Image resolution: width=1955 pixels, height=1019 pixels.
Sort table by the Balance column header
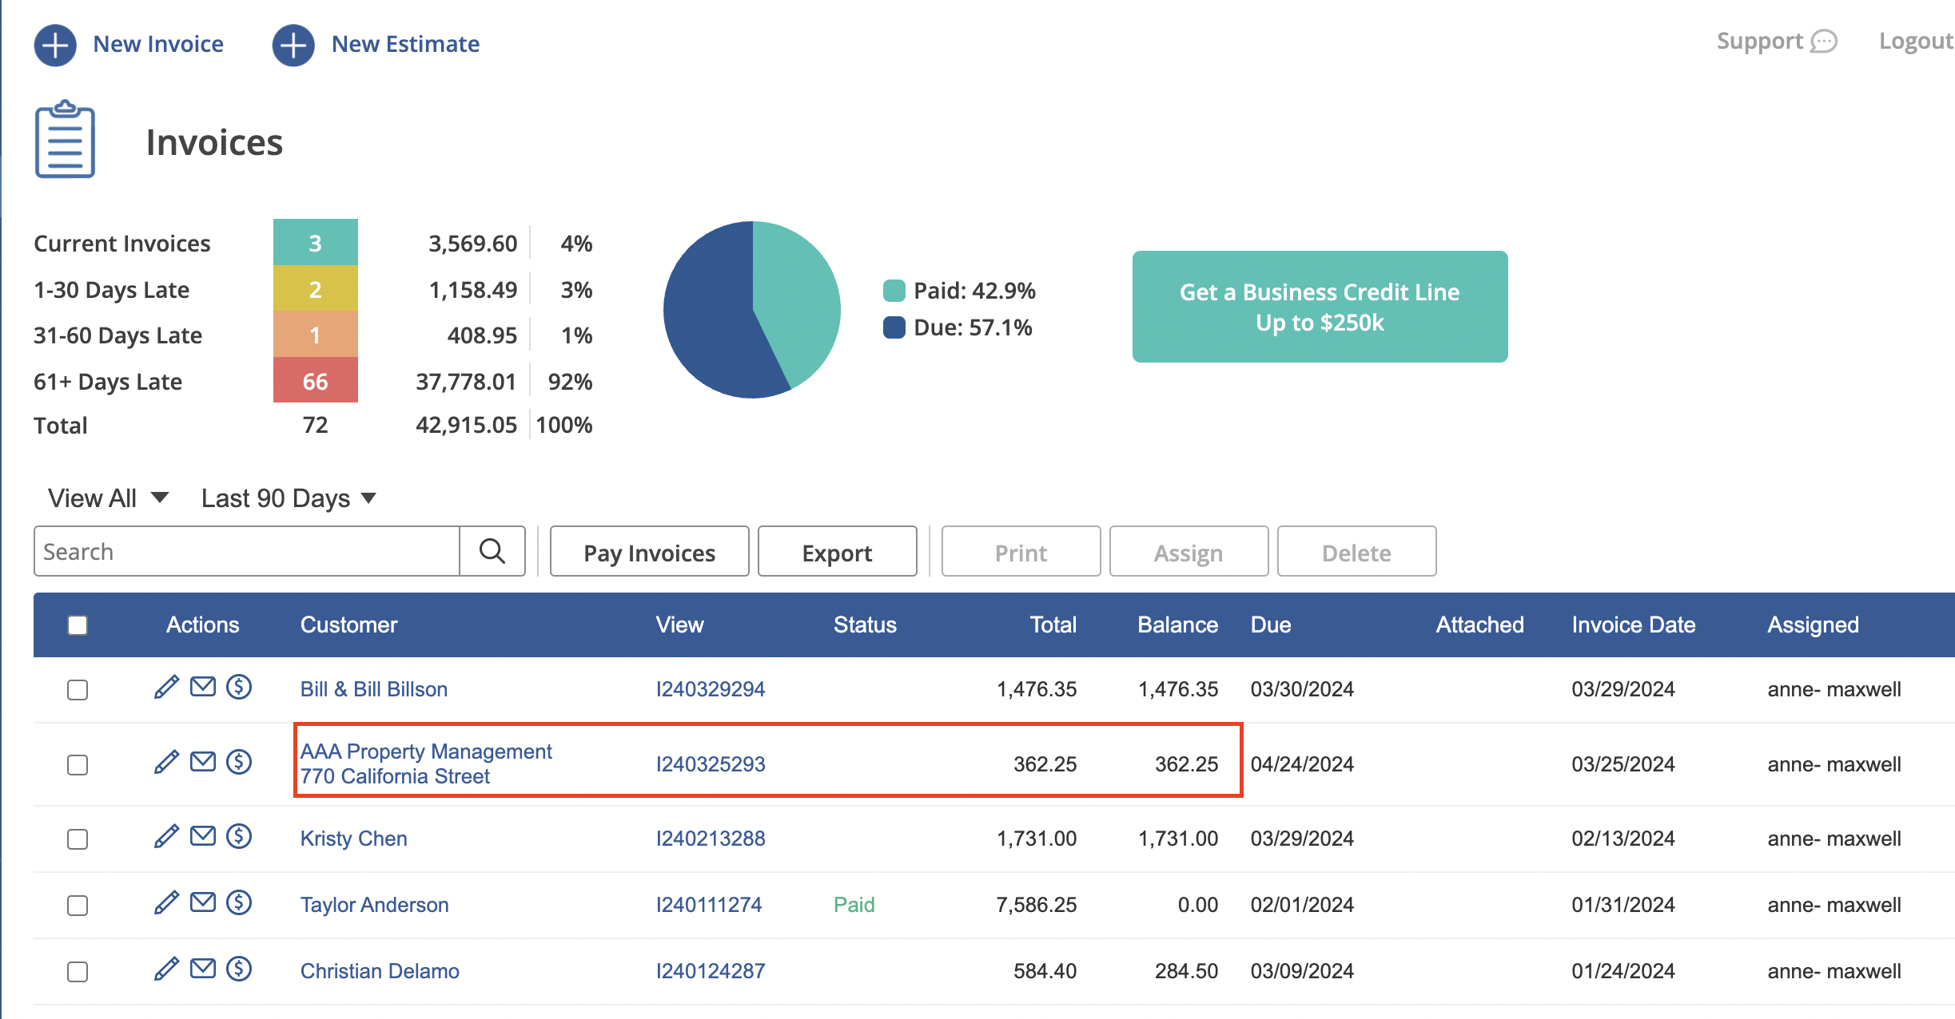point(1178,624)
